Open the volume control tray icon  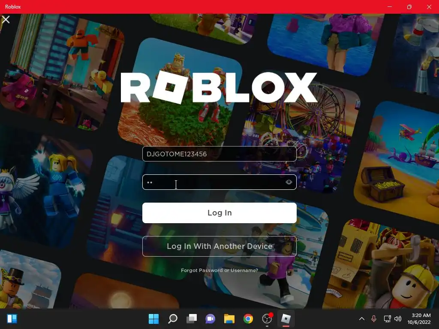[x=397, y=319]
